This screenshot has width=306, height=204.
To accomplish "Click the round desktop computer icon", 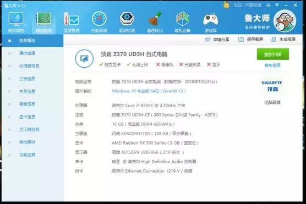I will click(x=84, y=58).
